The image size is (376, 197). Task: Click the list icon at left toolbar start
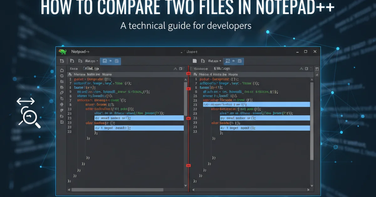tap(62, 61)
